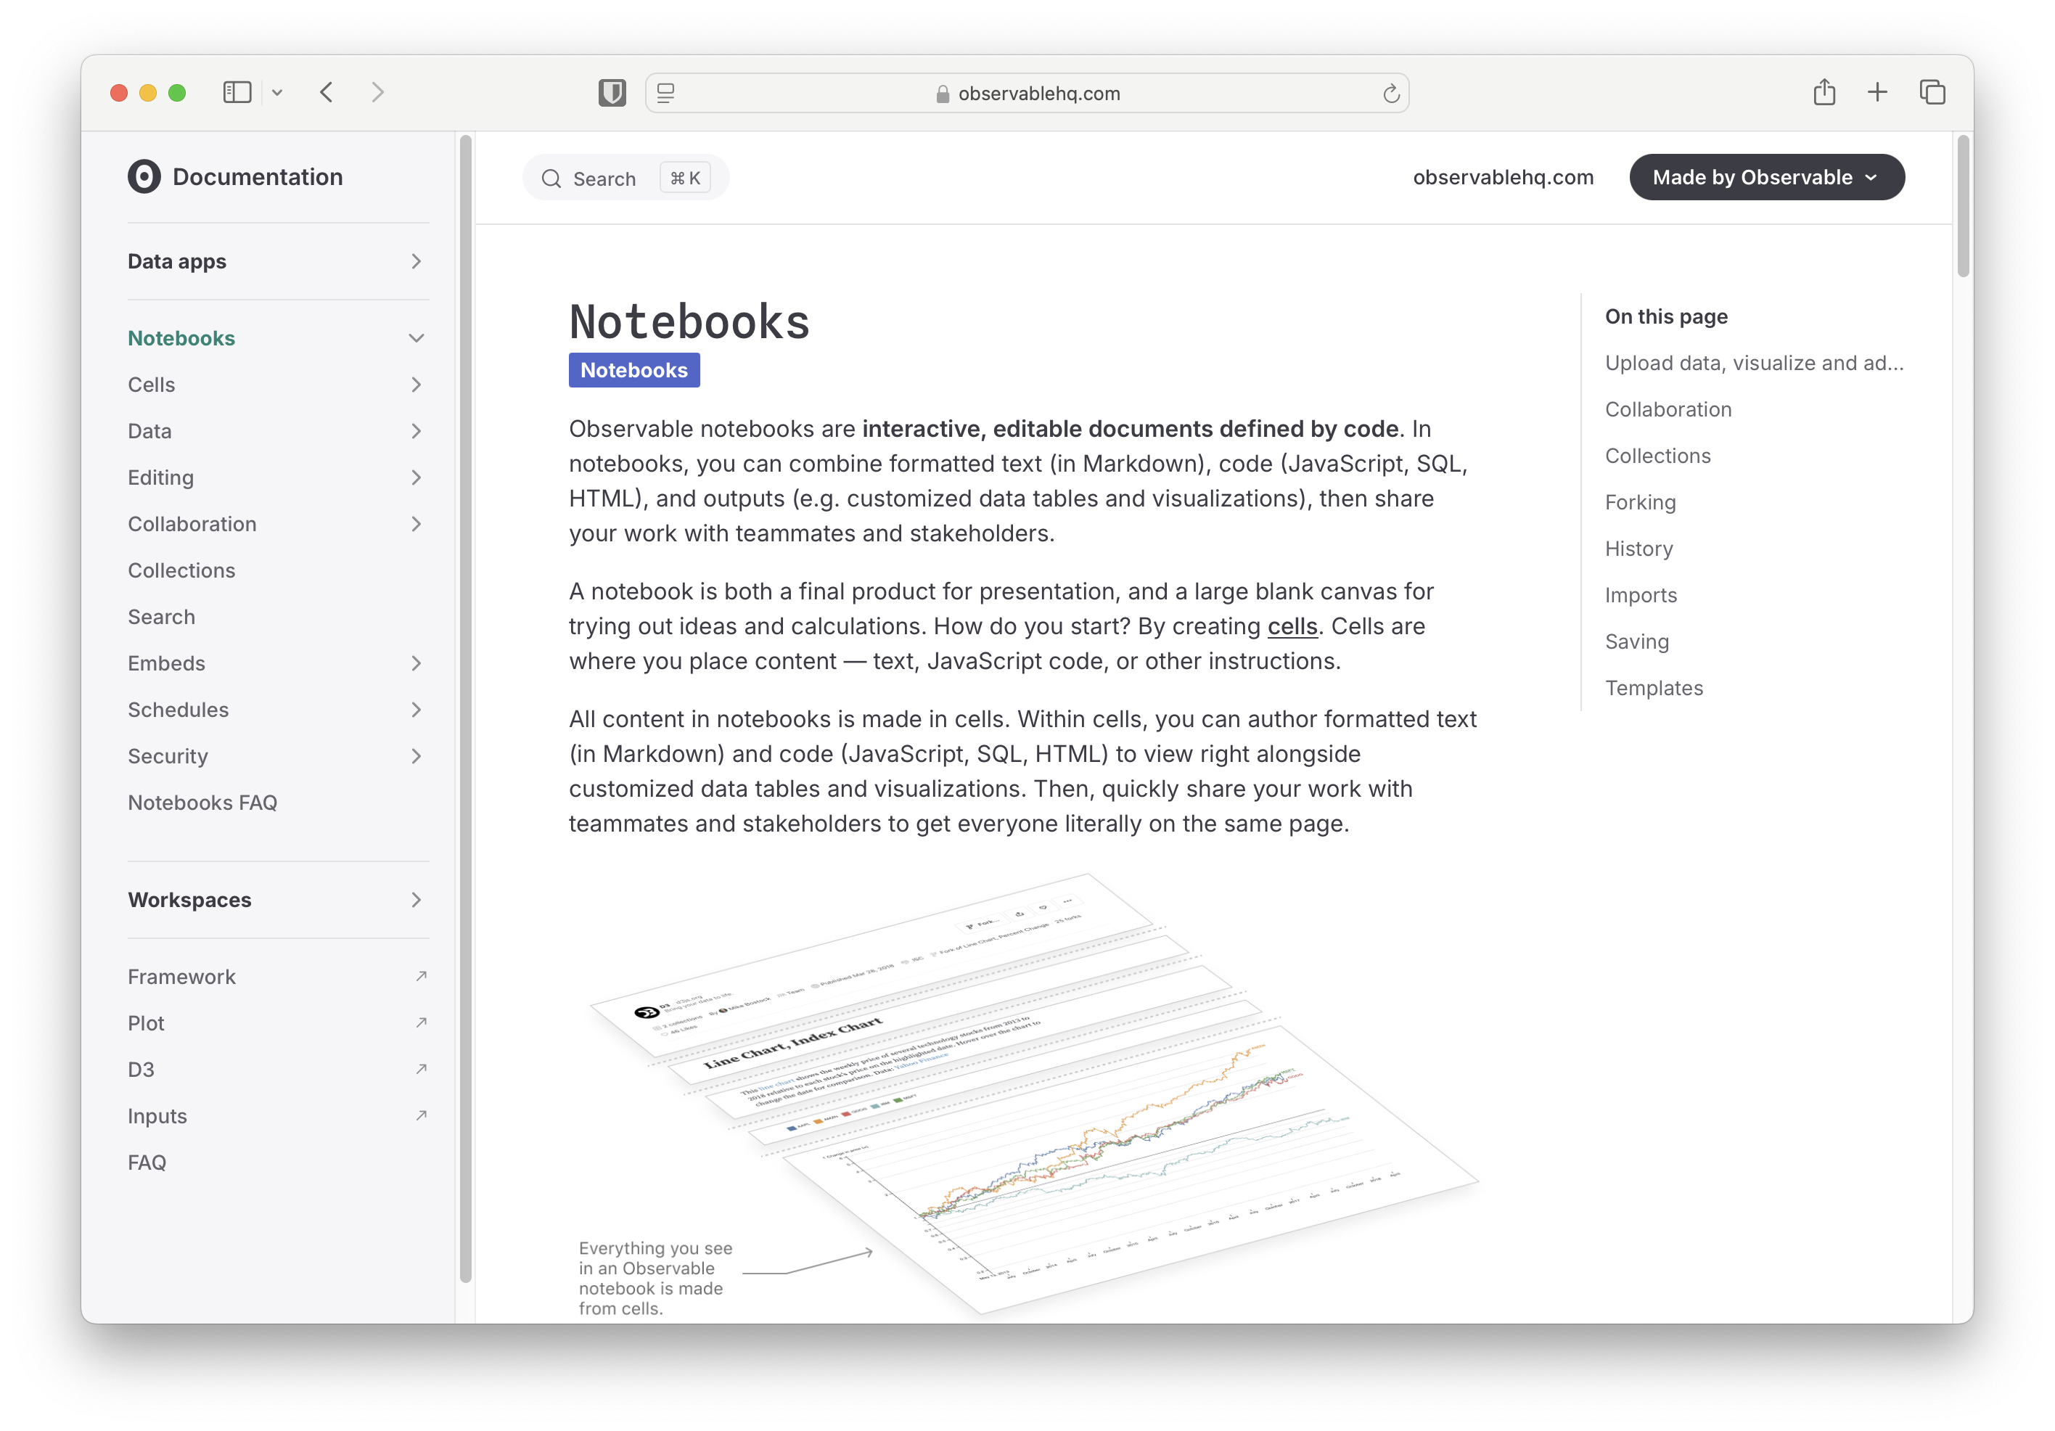Show the tab overview icon
The height and width of the screenshot is (1431, 2055).
pyautogui.click(x=1932, y=91)
